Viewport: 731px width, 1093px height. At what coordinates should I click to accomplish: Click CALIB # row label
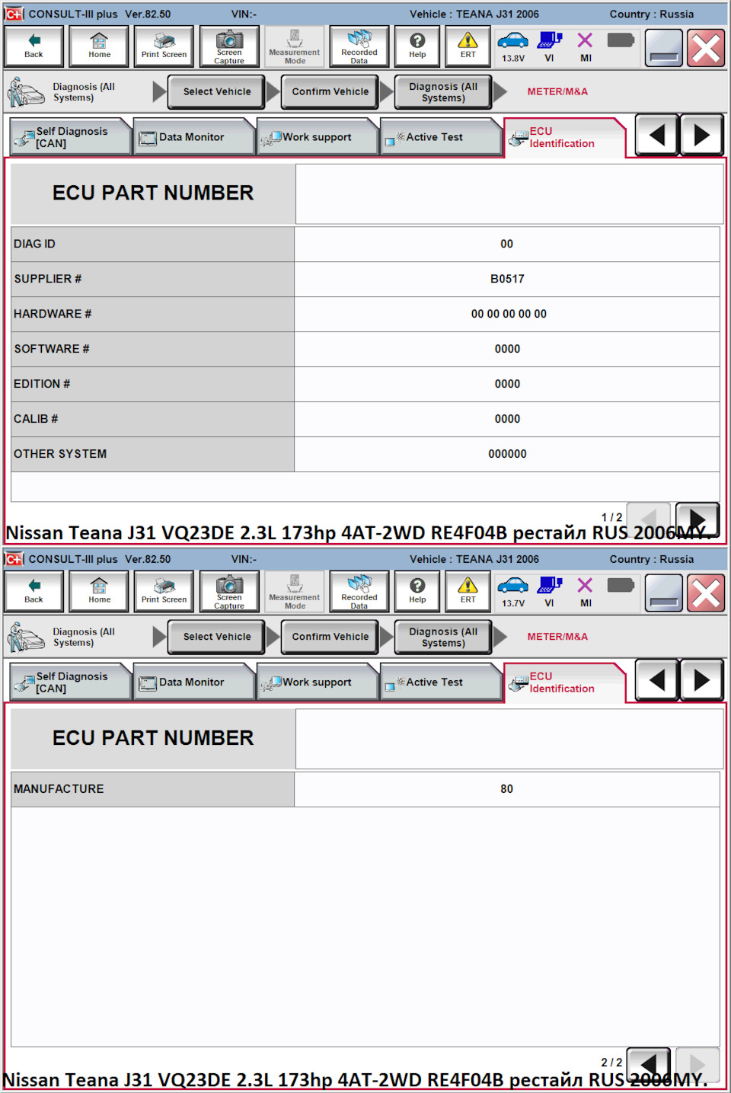[36, 419]
